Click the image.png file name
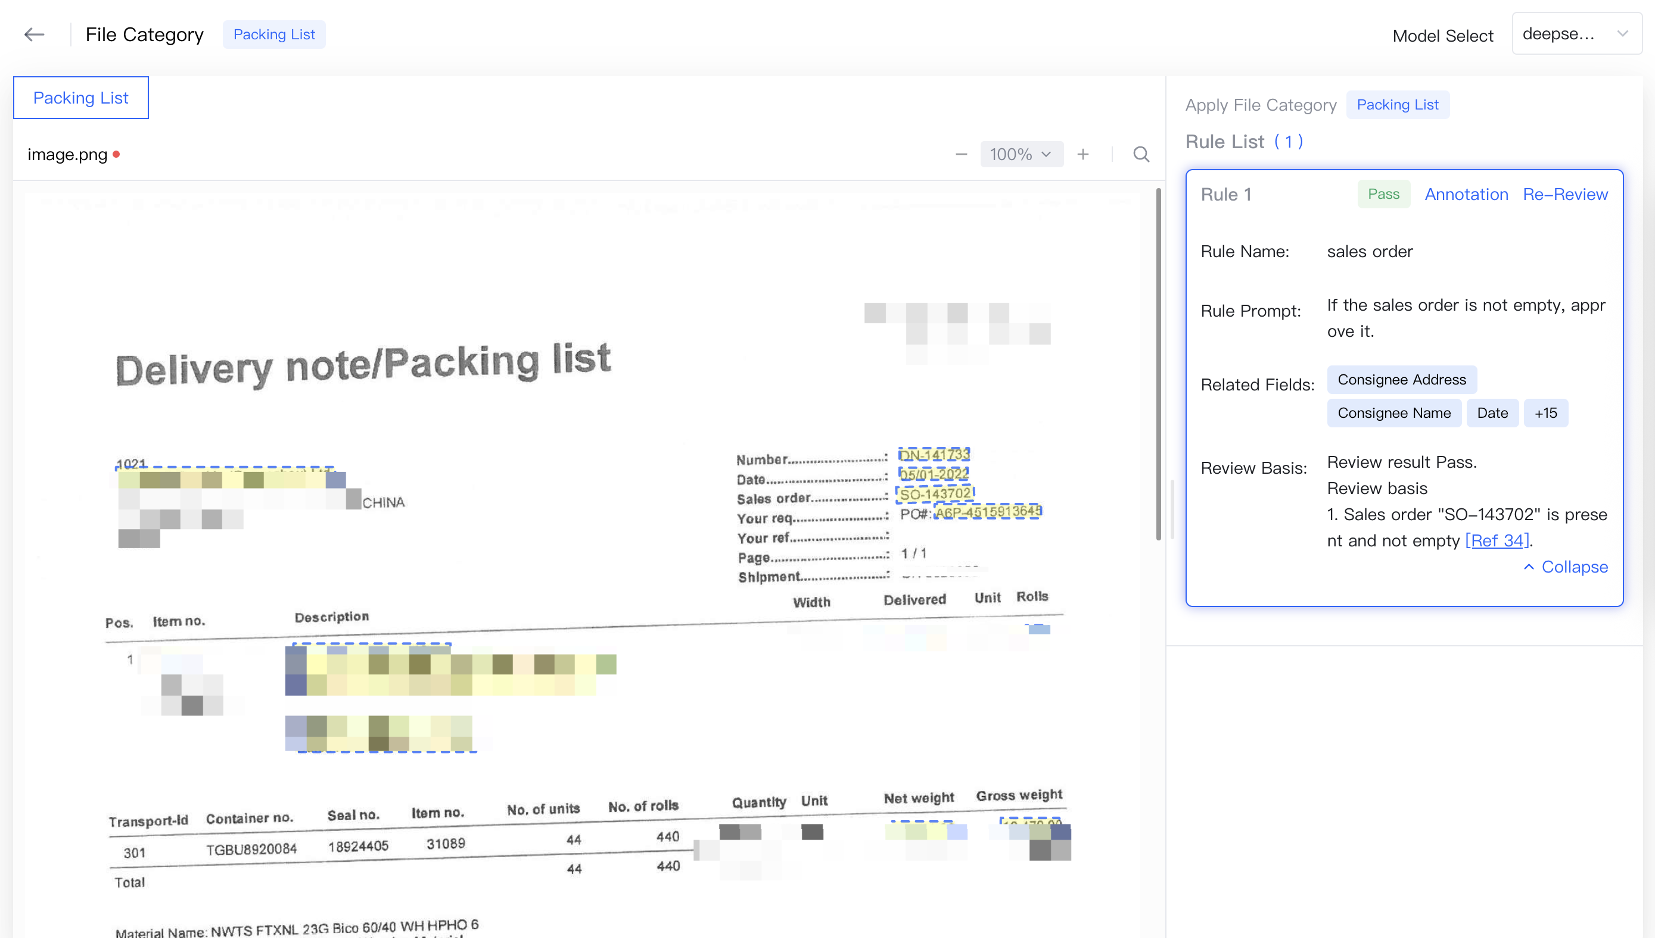Screen dimensions: 1655x938 [67, 155]
